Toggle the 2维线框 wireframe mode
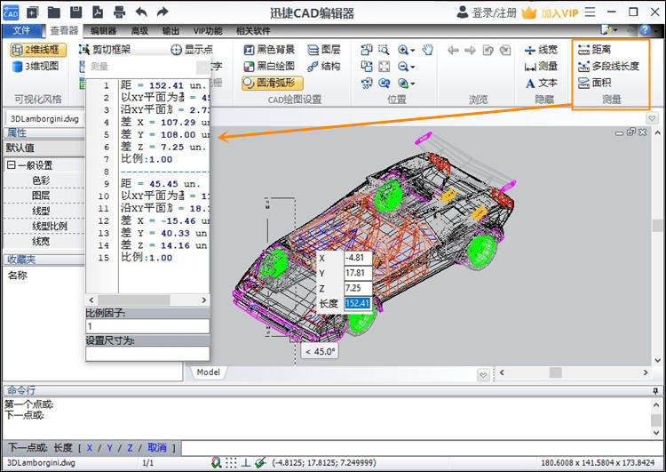The image size is (666, 472). pos(38,50)
